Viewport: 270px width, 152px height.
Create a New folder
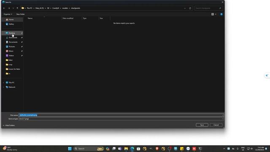click(x=20, y=14)
